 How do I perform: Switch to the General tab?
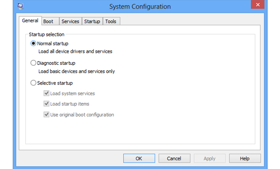coord(30,21)
